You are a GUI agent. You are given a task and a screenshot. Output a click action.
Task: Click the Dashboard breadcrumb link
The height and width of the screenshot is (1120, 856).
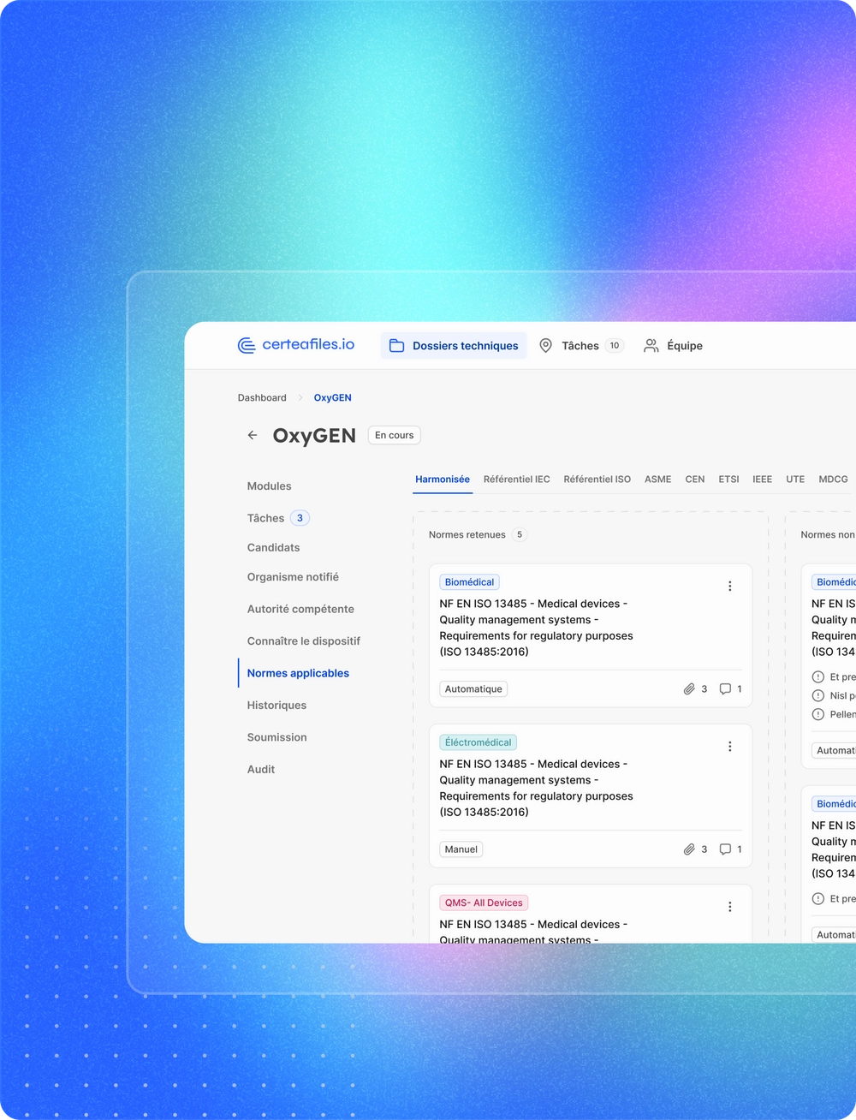[x=262, y=398]
